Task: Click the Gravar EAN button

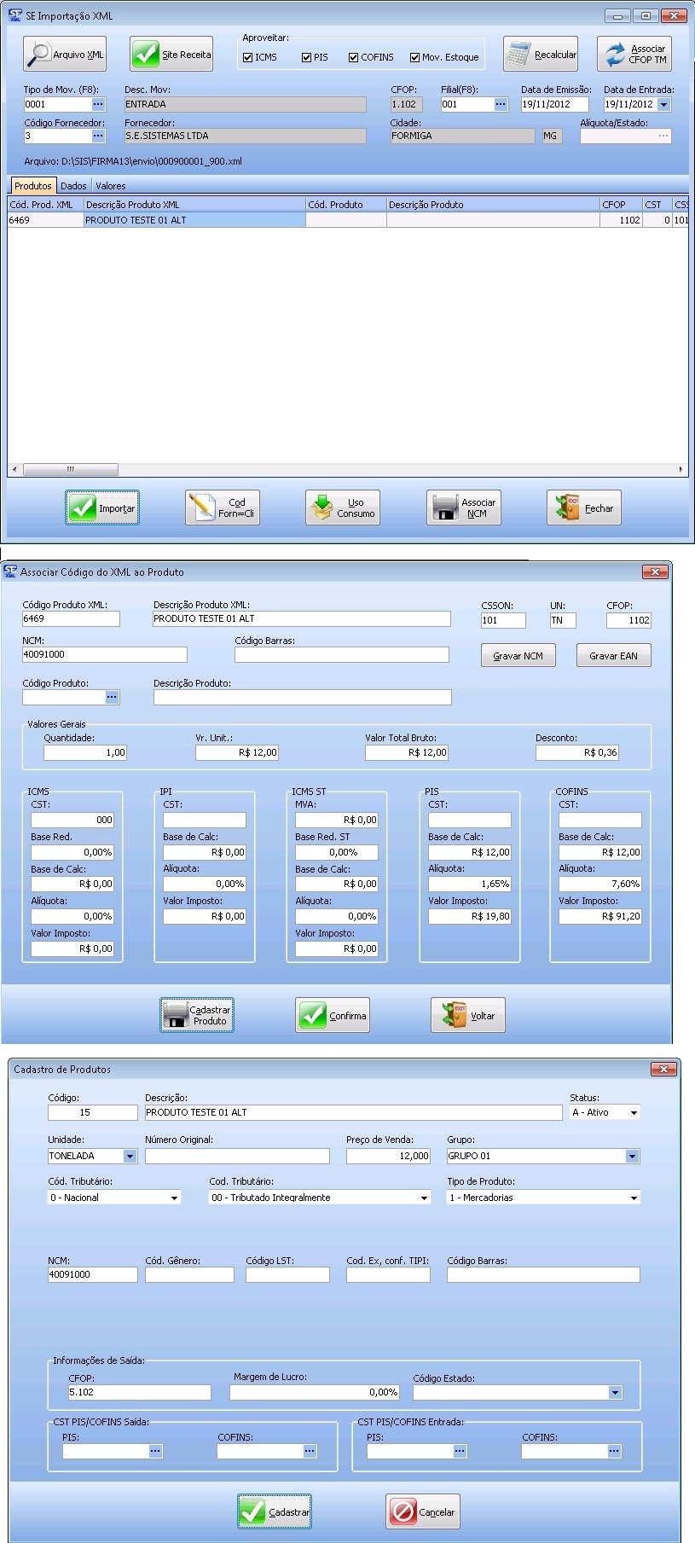Action: (613, 656)
